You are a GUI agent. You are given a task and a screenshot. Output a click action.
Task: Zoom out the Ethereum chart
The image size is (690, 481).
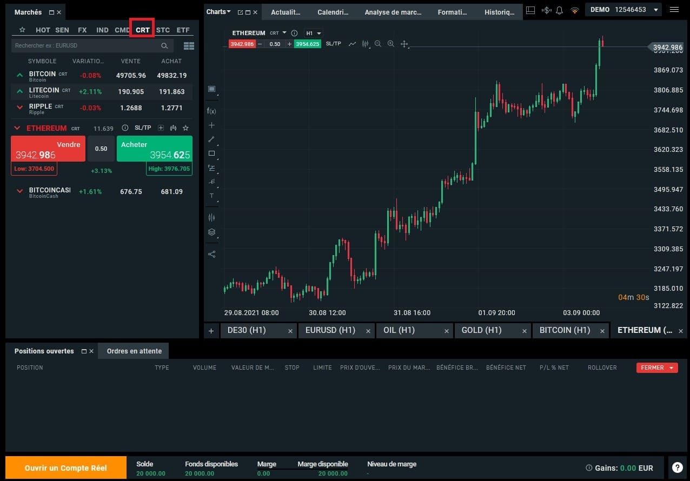point(377,44)
